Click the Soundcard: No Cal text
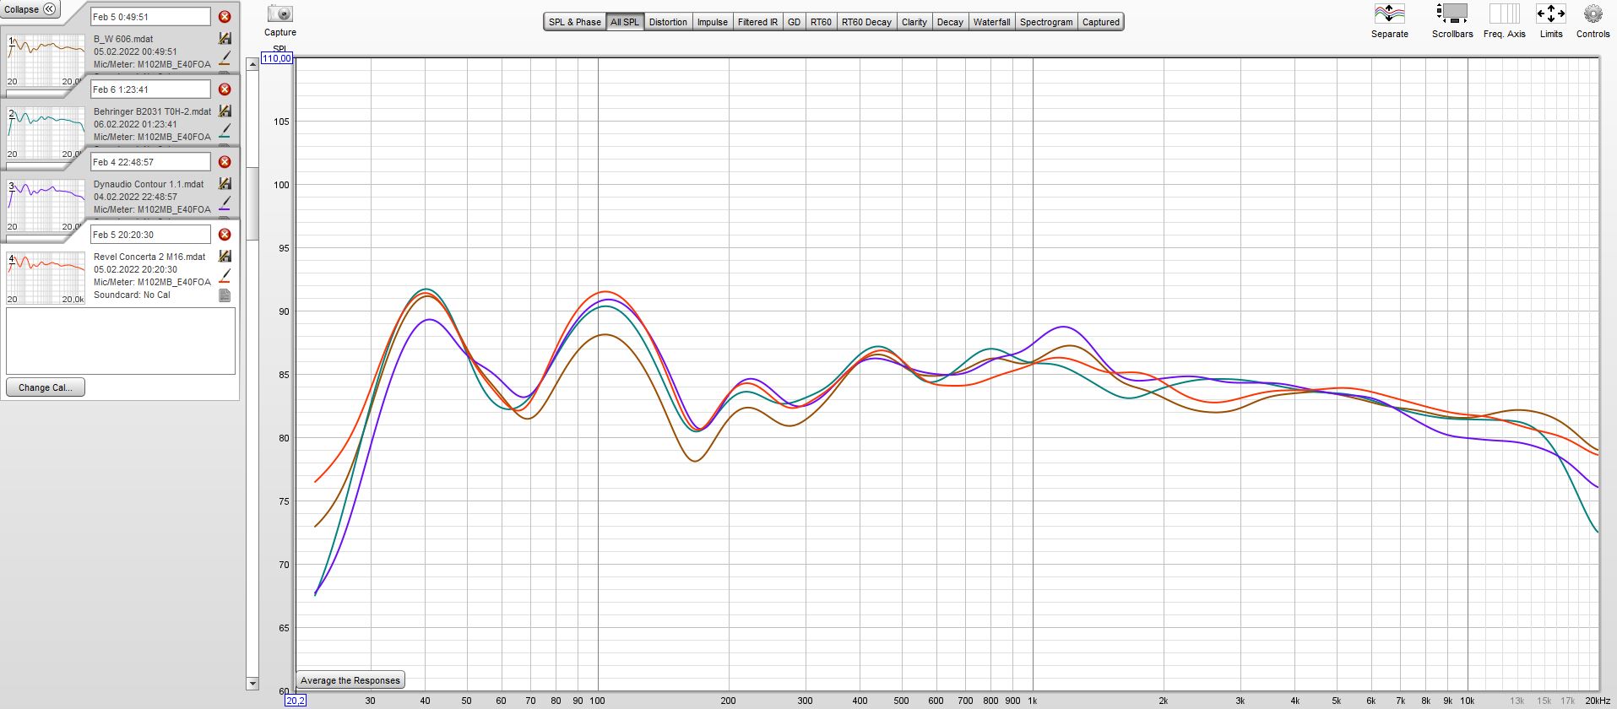Viewport: 1617px width, 709px height. pos(132,295)
